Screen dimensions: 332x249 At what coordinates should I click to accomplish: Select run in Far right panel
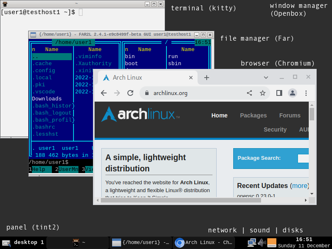173,56
